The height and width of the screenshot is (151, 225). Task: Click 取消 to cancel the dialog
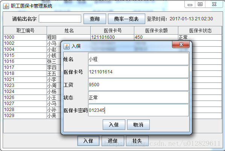point(138,125)
